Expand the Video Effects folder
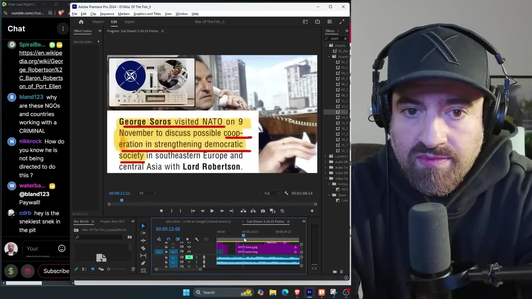Image resolution: width=532 pixels, height=299 pixels. point(326,173)
